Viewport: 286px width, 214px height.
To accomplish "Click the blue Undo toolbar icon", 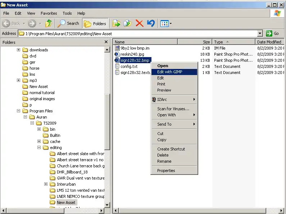I will 151,23.
